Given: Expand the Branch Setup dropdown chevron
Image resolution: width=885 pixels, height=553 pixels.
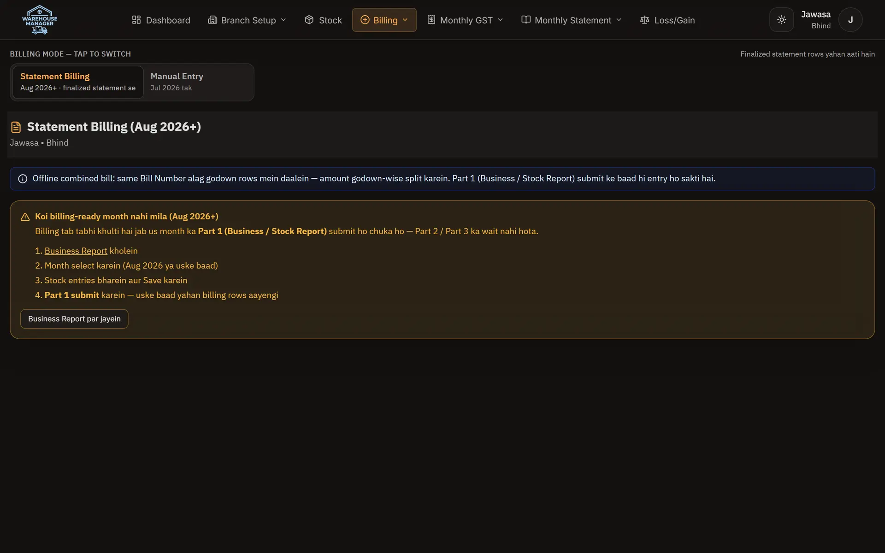Looking at the screenshot, I should (283, 20).
